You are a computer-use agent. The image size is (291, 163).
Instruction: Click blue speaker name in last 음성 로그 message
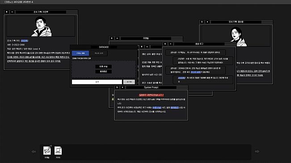click(181, 78)
